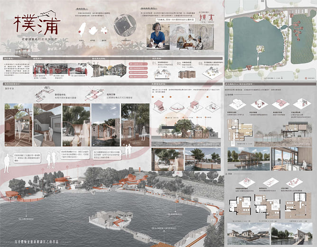Open the café section drawing by the lake
The height and width of the screenshot is (247, 317).
click(x=283, y=134)
